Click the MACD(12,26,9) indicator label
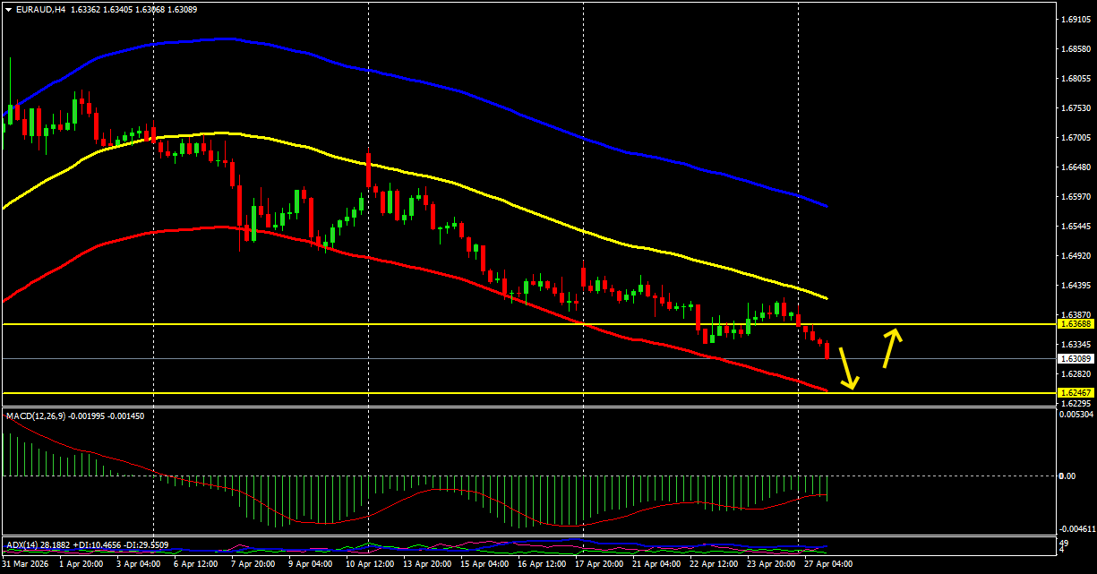Viewport: 1097px width, 574px height. [x=36, y=415]
